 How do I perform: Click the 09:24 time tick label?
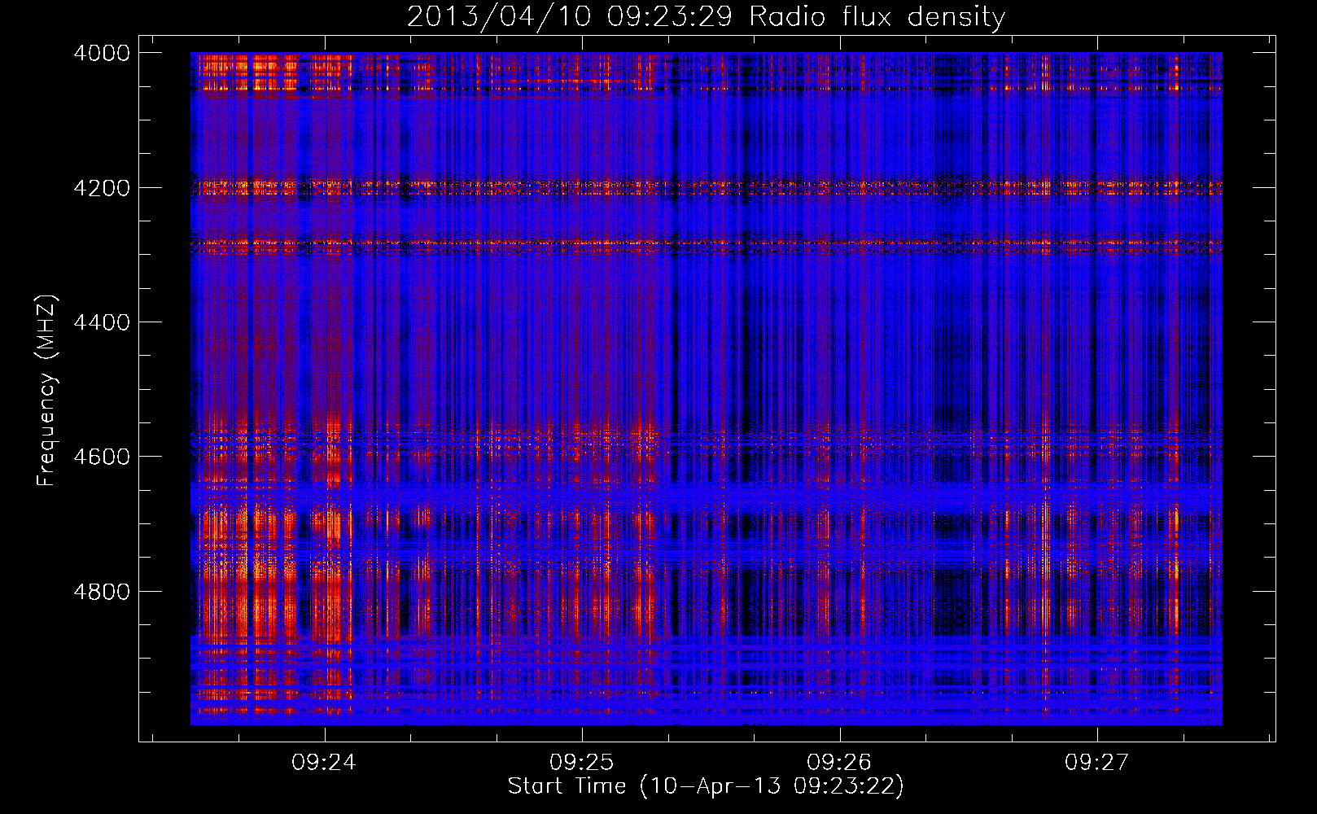tap(324, 762)
